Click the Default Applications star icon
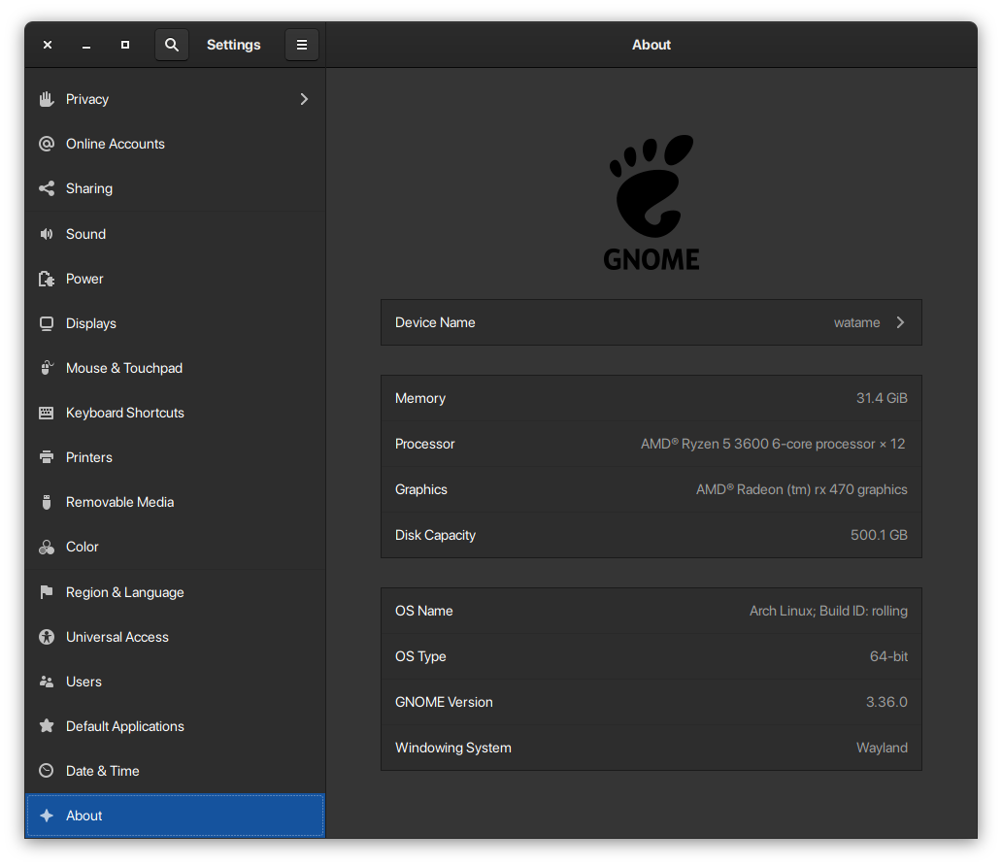1002x866 pixels. [47, 726]
